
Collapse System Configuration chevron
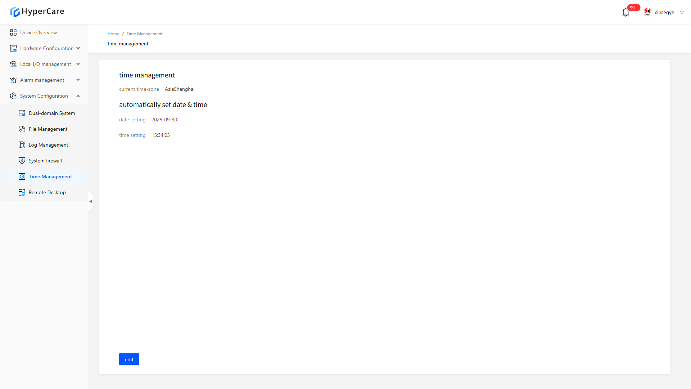click(78, 96)
